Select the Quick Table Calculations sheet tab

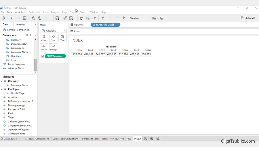pos(65,139)
